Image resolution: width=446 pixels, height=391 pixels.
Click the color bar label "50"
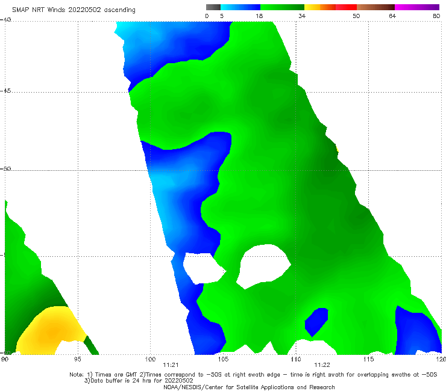click(356, 16)
